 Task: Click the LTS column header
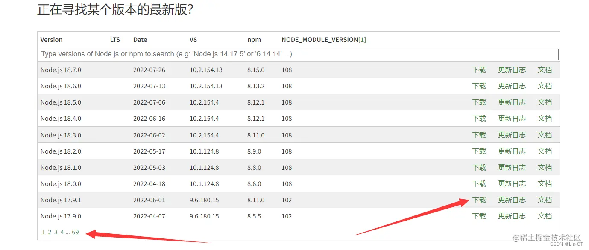(115, 40)
